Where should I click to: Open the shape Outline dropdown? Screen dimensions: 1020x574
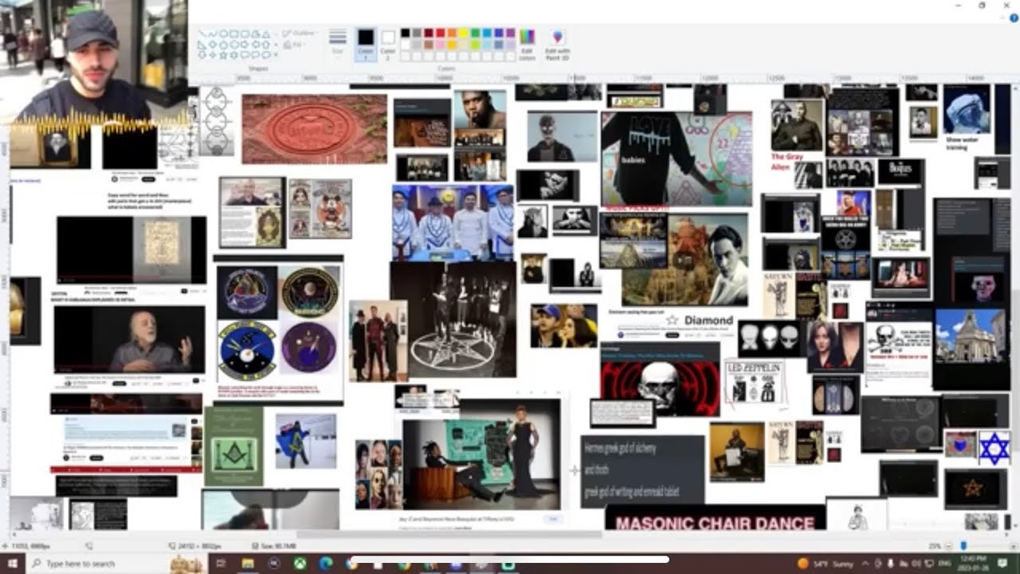(299, 33)
